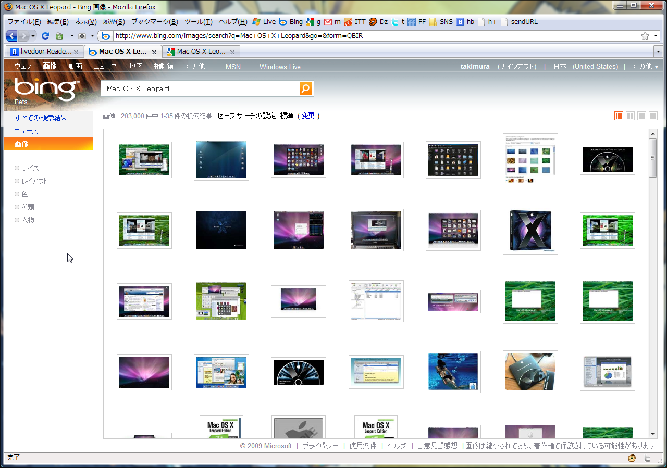Open the FF bookmark

click(x=417, y=22)
